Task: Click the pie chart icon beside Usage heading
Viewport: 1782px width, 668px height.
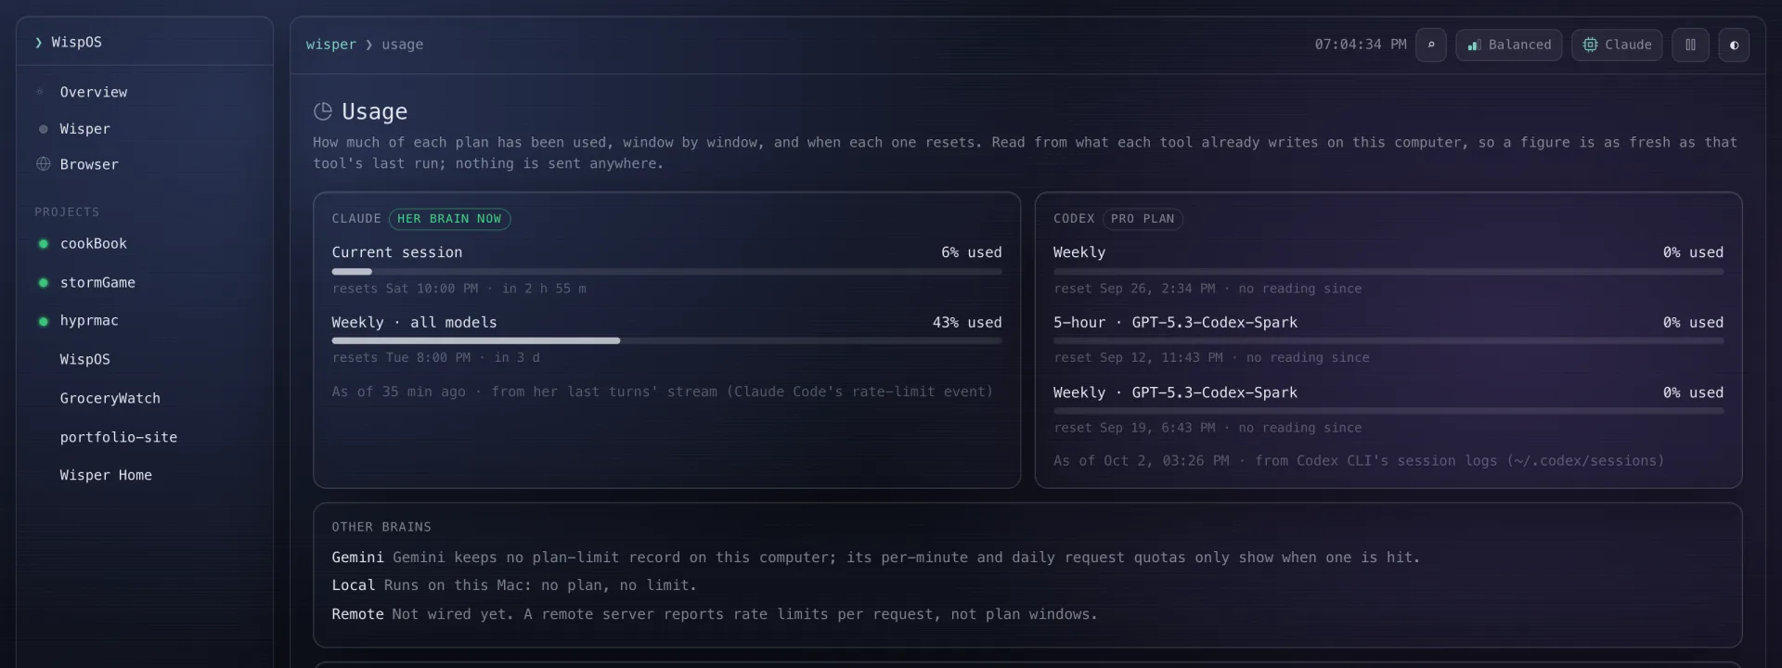Action: [323, 111]
